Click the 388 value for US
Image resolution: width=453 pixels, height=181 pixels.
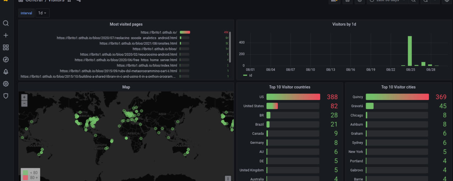pyautogui.click(x=332, y=97)
